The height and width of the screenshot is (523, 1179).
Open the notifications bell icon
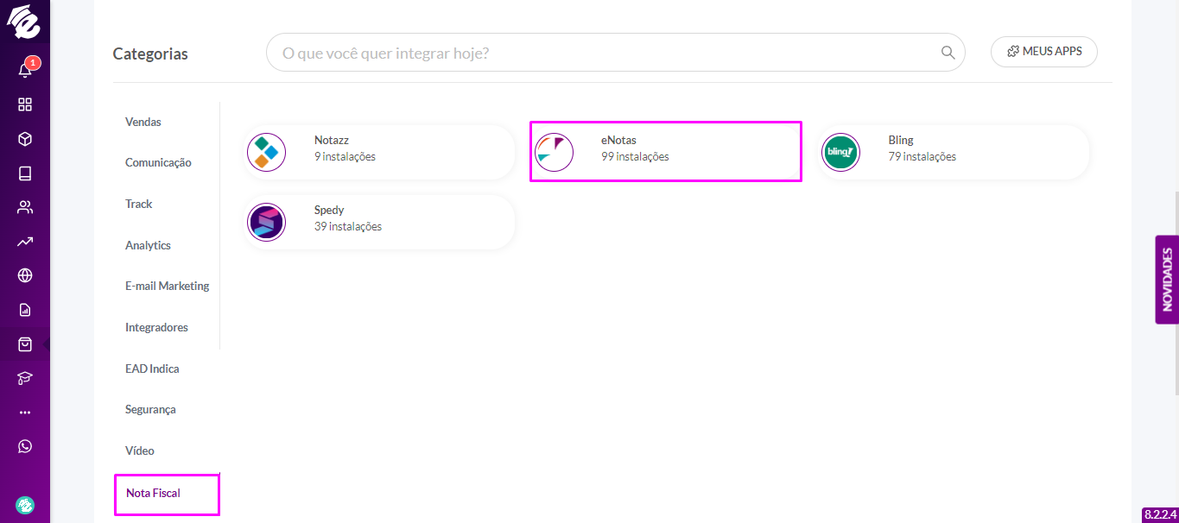25,70
